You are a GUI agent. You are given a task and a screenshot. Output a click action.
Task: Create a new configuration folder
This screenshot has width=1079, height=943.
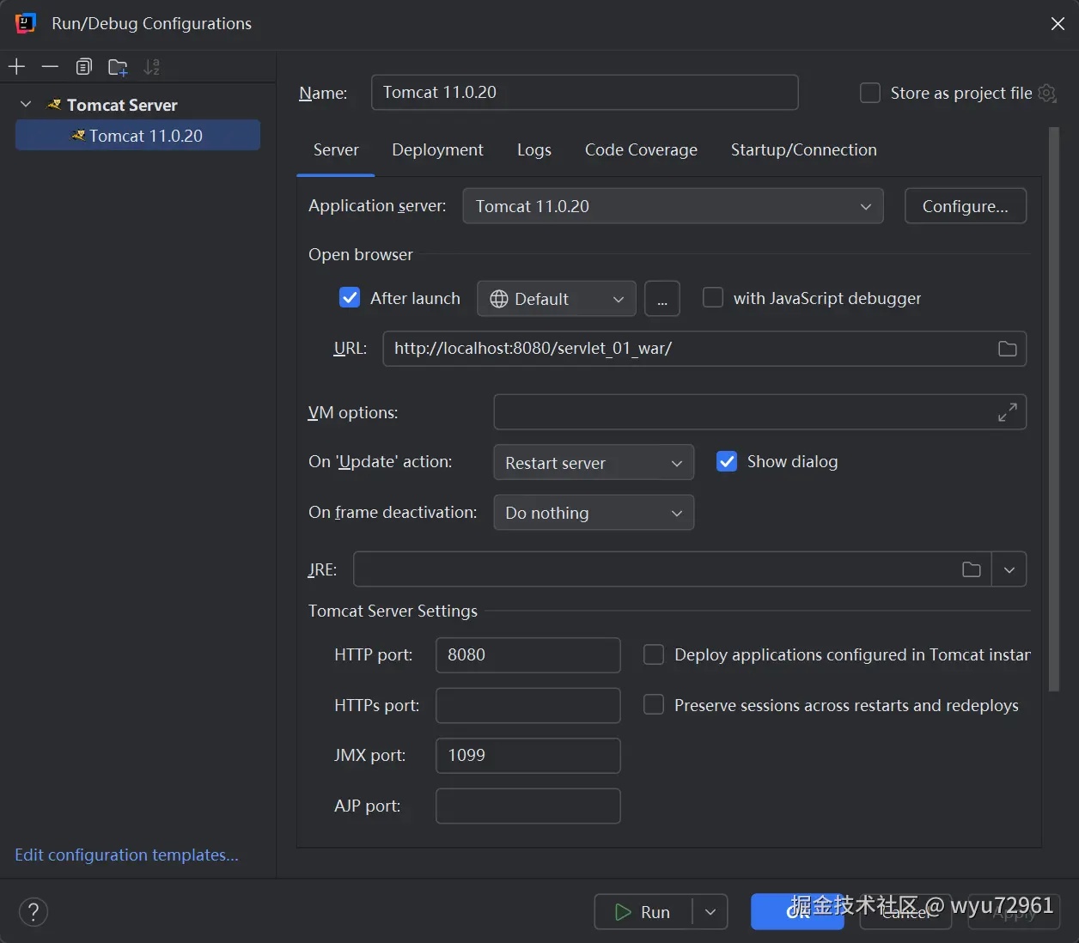(118, 67)
